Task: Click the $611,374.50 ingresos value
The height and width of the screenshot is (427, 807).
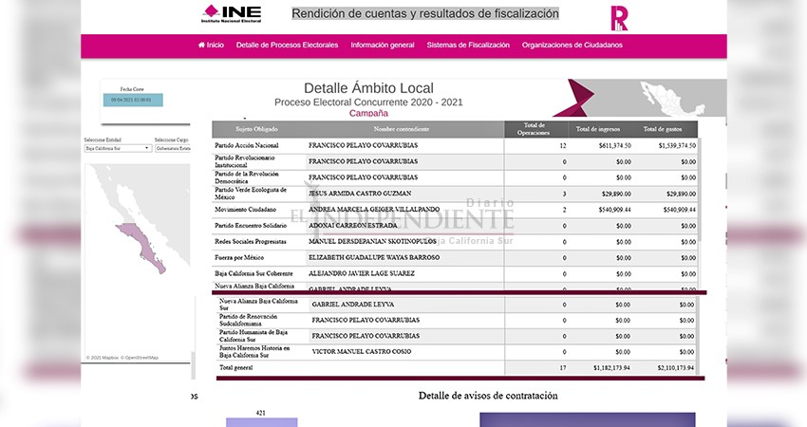Action: tap(614, 145)
